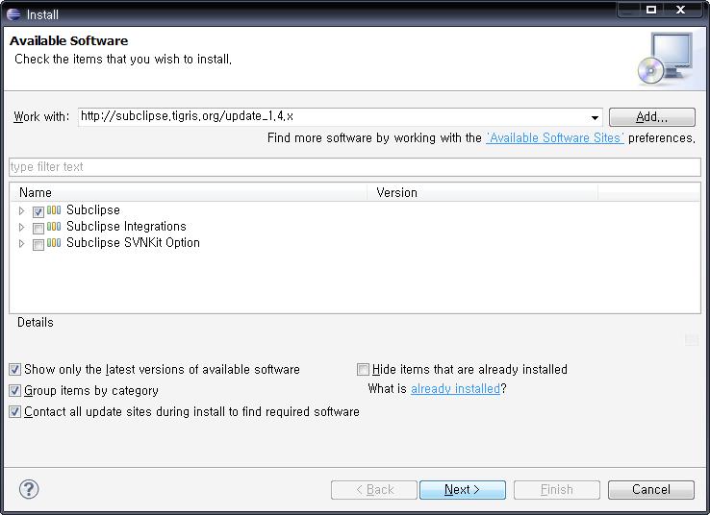The image size is (710, 515).
Task: Open the help question mark icon
Action: point(29,489)
